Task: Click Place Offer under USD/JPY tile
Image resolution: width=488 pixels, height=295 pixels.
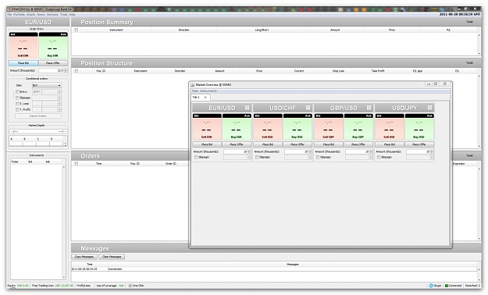Action: tap(419, 144)
